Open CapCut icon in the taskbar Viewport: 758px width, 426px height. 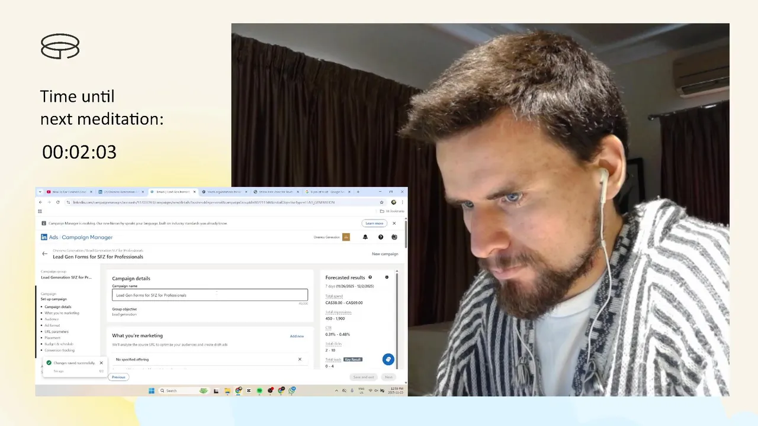(249, 390)
